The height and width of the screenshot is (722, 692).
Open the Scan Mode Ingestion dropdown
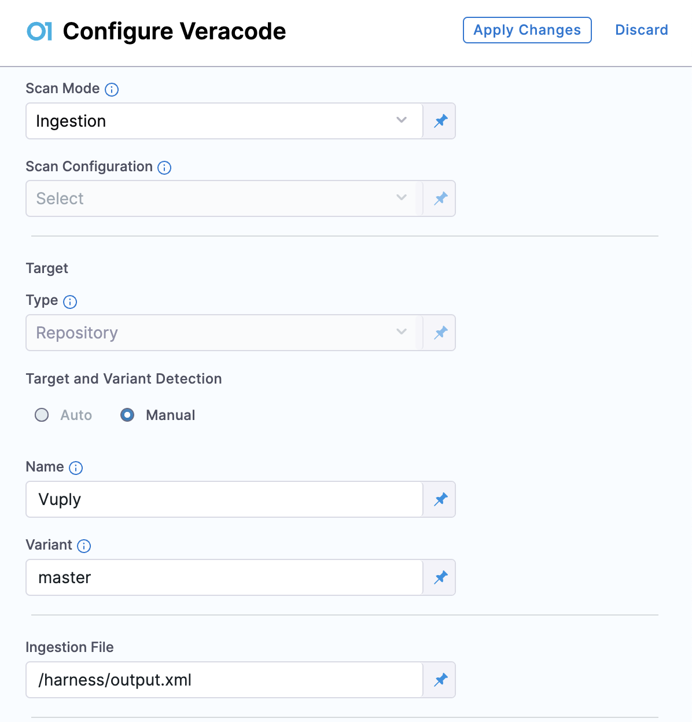pos(224,121)
